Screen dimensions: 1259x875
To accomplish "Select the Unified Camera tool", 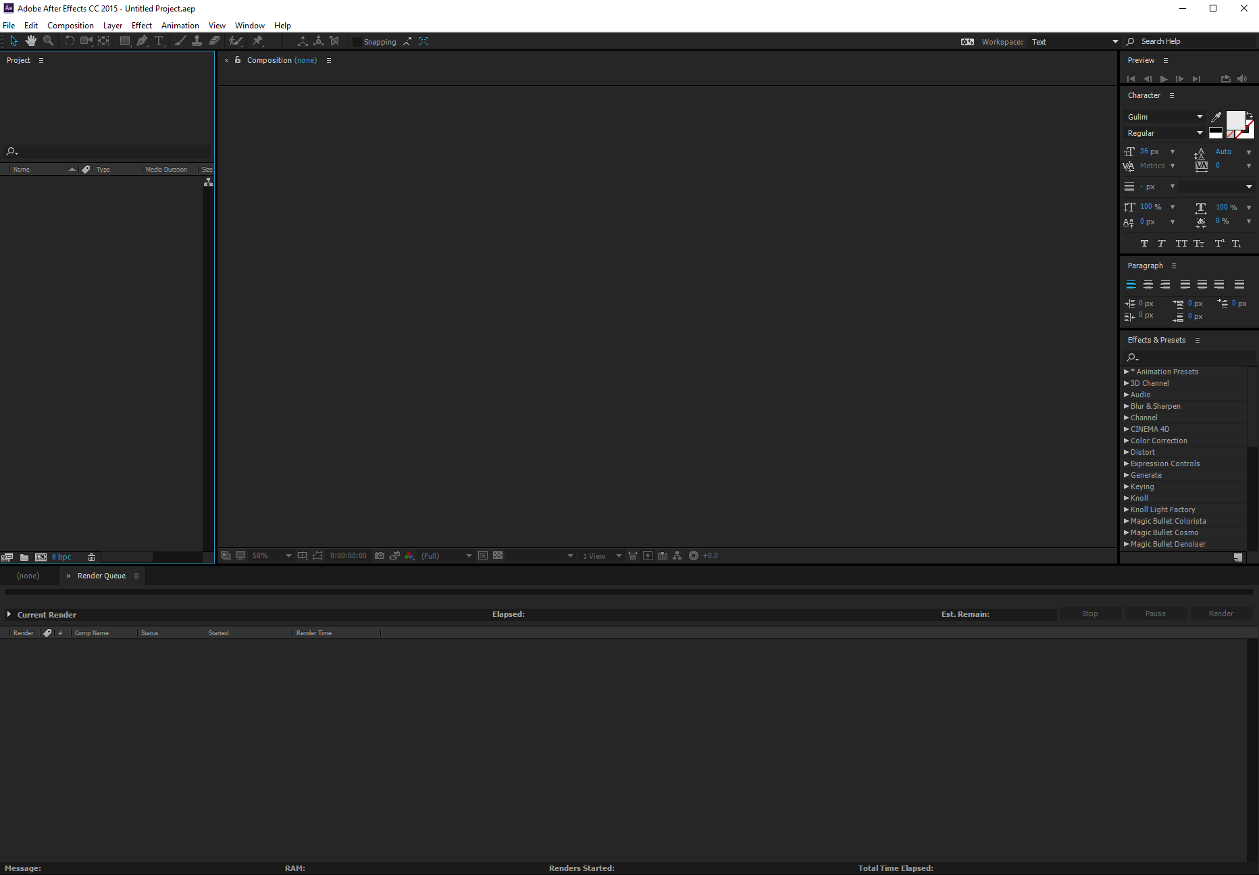I will (86, 41).
